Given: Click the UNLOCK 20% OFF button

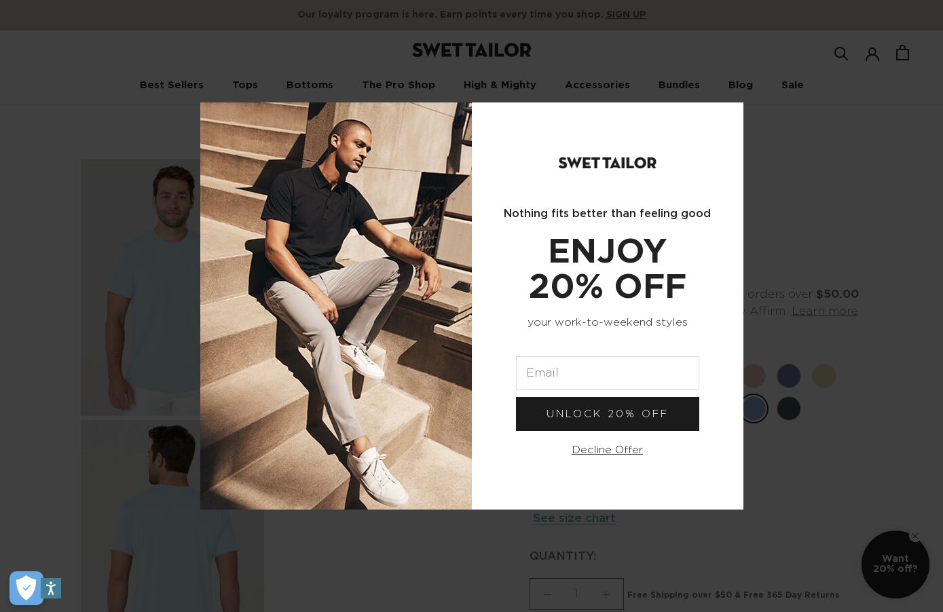Looking at the screenshot, I should (x=608, y=414).
